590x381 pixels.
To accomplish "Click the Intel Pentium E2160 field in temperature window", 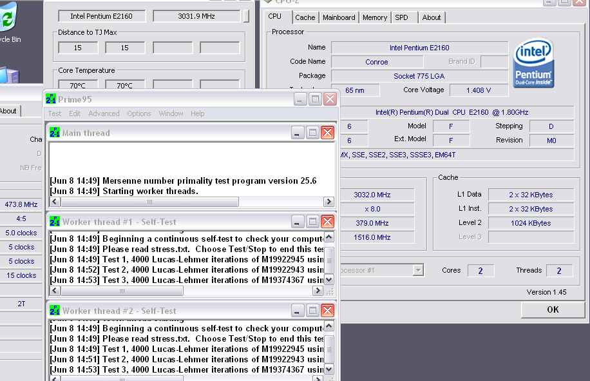I will click(102, 16).
